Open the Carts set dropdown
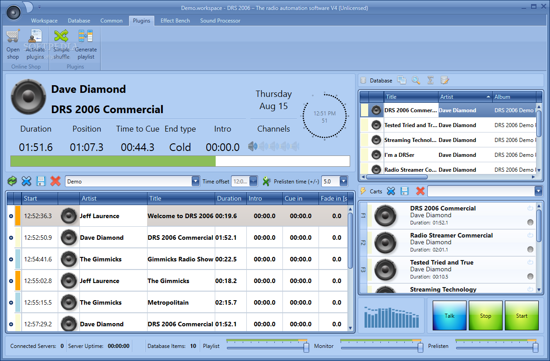Image resolution: width=550 pixels, height=361 pixels. (x=538, y=191)
